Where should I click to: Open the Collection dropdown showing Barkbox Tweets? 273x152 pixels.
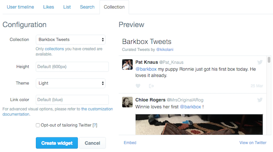[x=71, y=40]
